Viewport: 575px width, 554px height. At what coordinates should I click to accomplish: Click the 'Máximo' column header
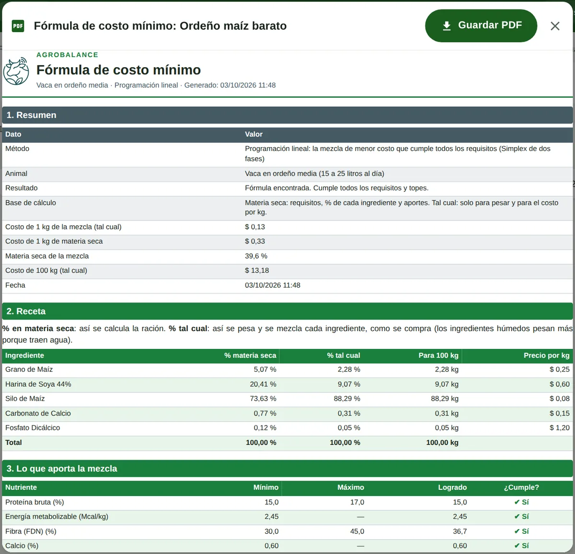(x=351, y=487)
